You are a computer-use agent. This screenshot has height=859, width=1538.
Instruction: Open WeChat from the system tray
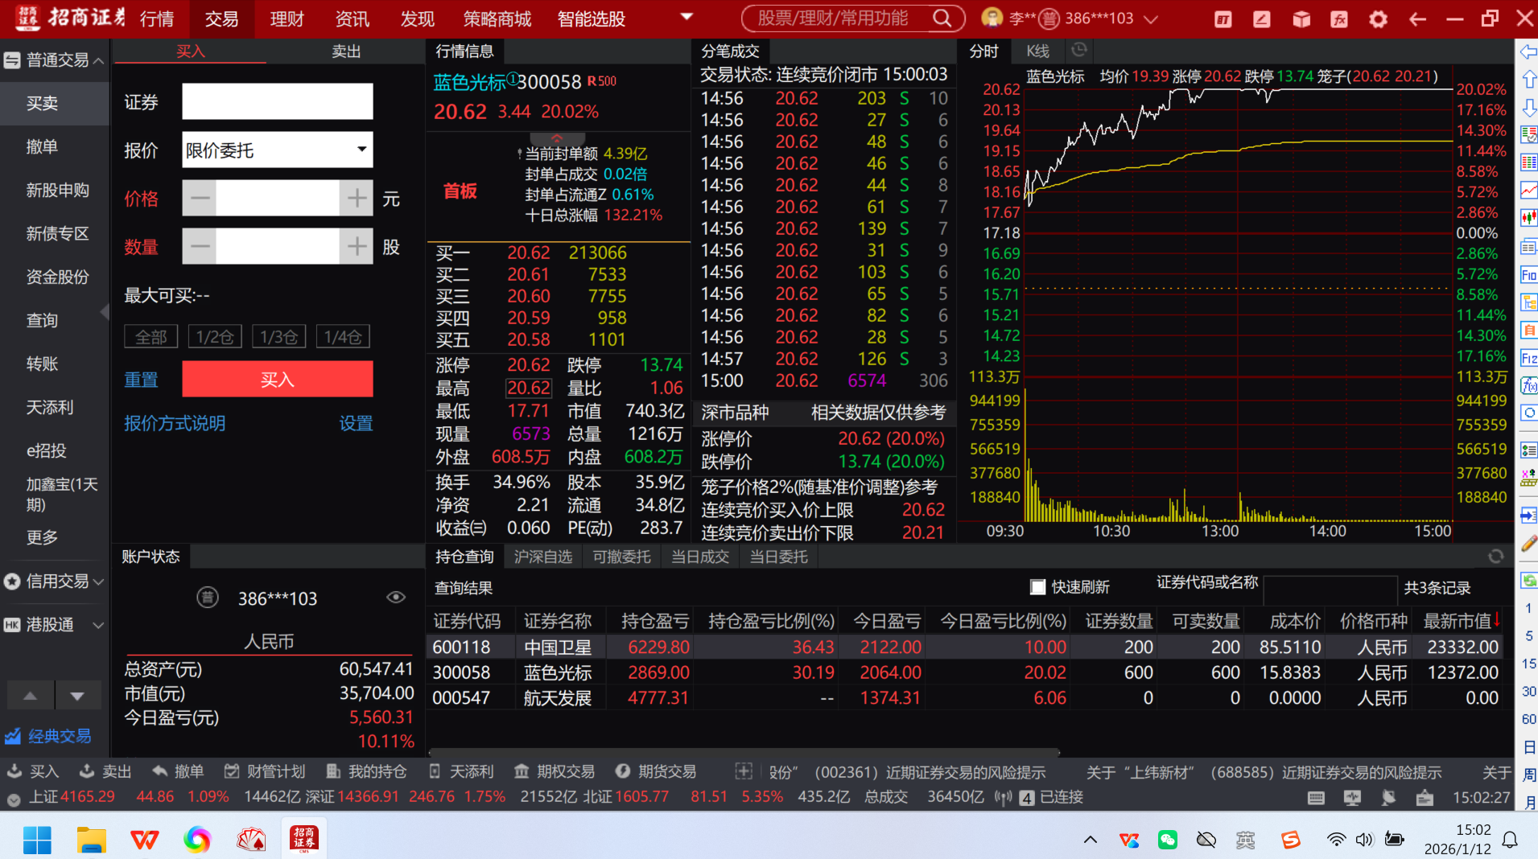(x=1167, y=840)
